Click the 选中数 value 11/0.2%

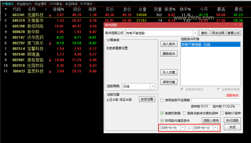point(232,106)
